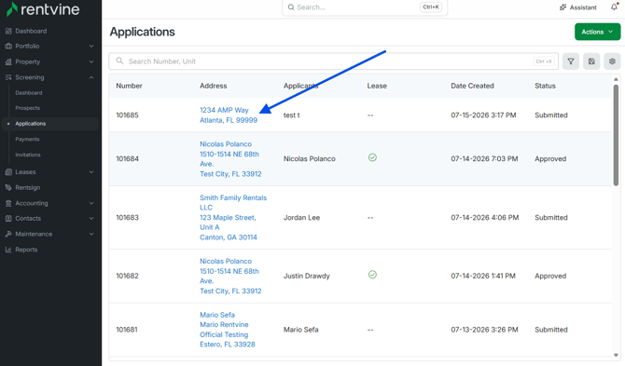Expand the Contacts menu chevron
This screenshot has height=366, width=625.
tap(91, 219)
